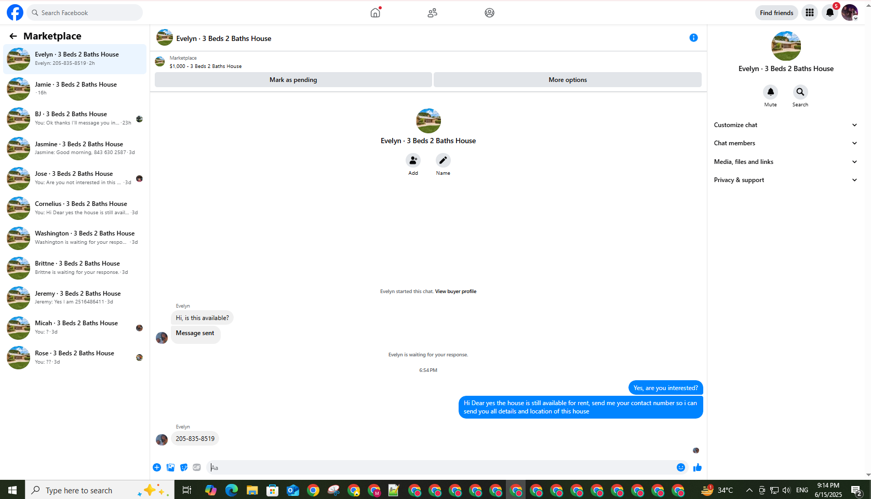Expand the Chat members section
The width and height of the screenshot is (871, 499).
coord(786,143)
